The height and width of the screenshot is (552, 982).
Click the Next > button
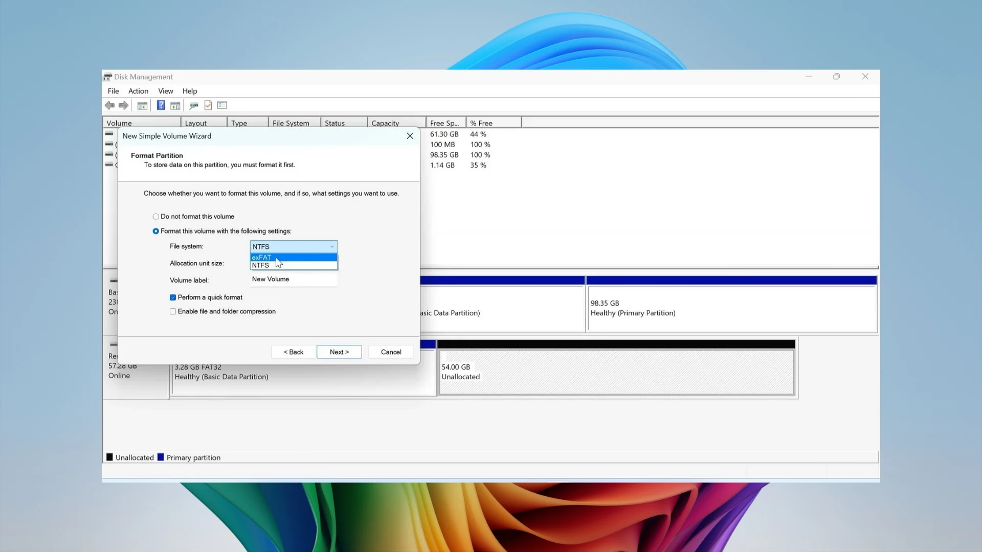[x=339, y=352]
